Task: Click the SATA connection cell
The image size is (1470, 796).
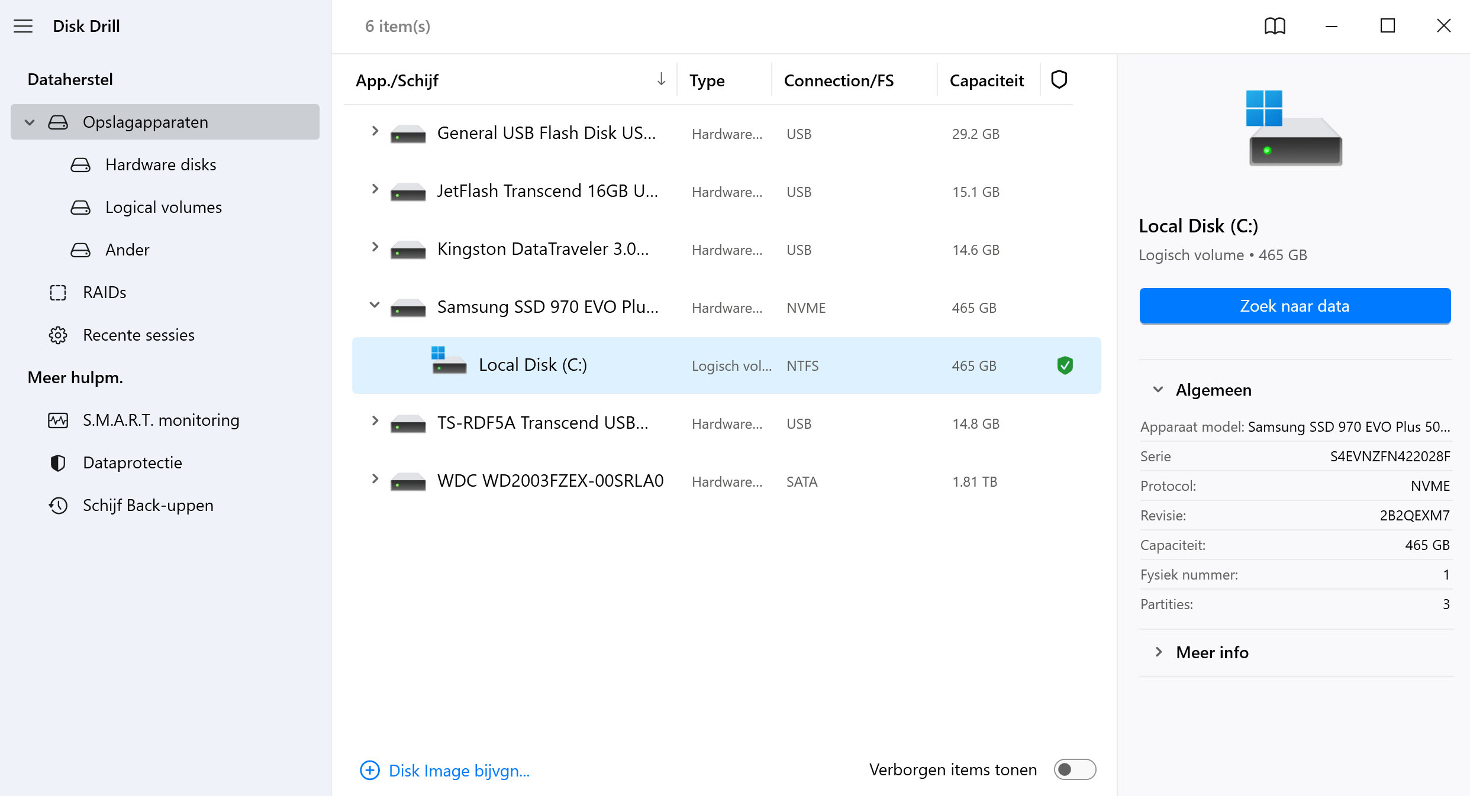Action: (x=802, y=482)
